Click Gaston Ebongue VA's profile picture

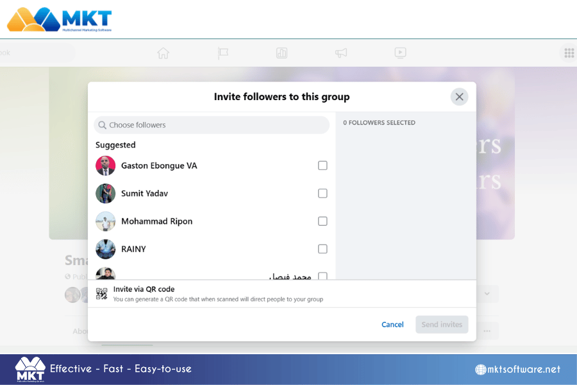105,166
